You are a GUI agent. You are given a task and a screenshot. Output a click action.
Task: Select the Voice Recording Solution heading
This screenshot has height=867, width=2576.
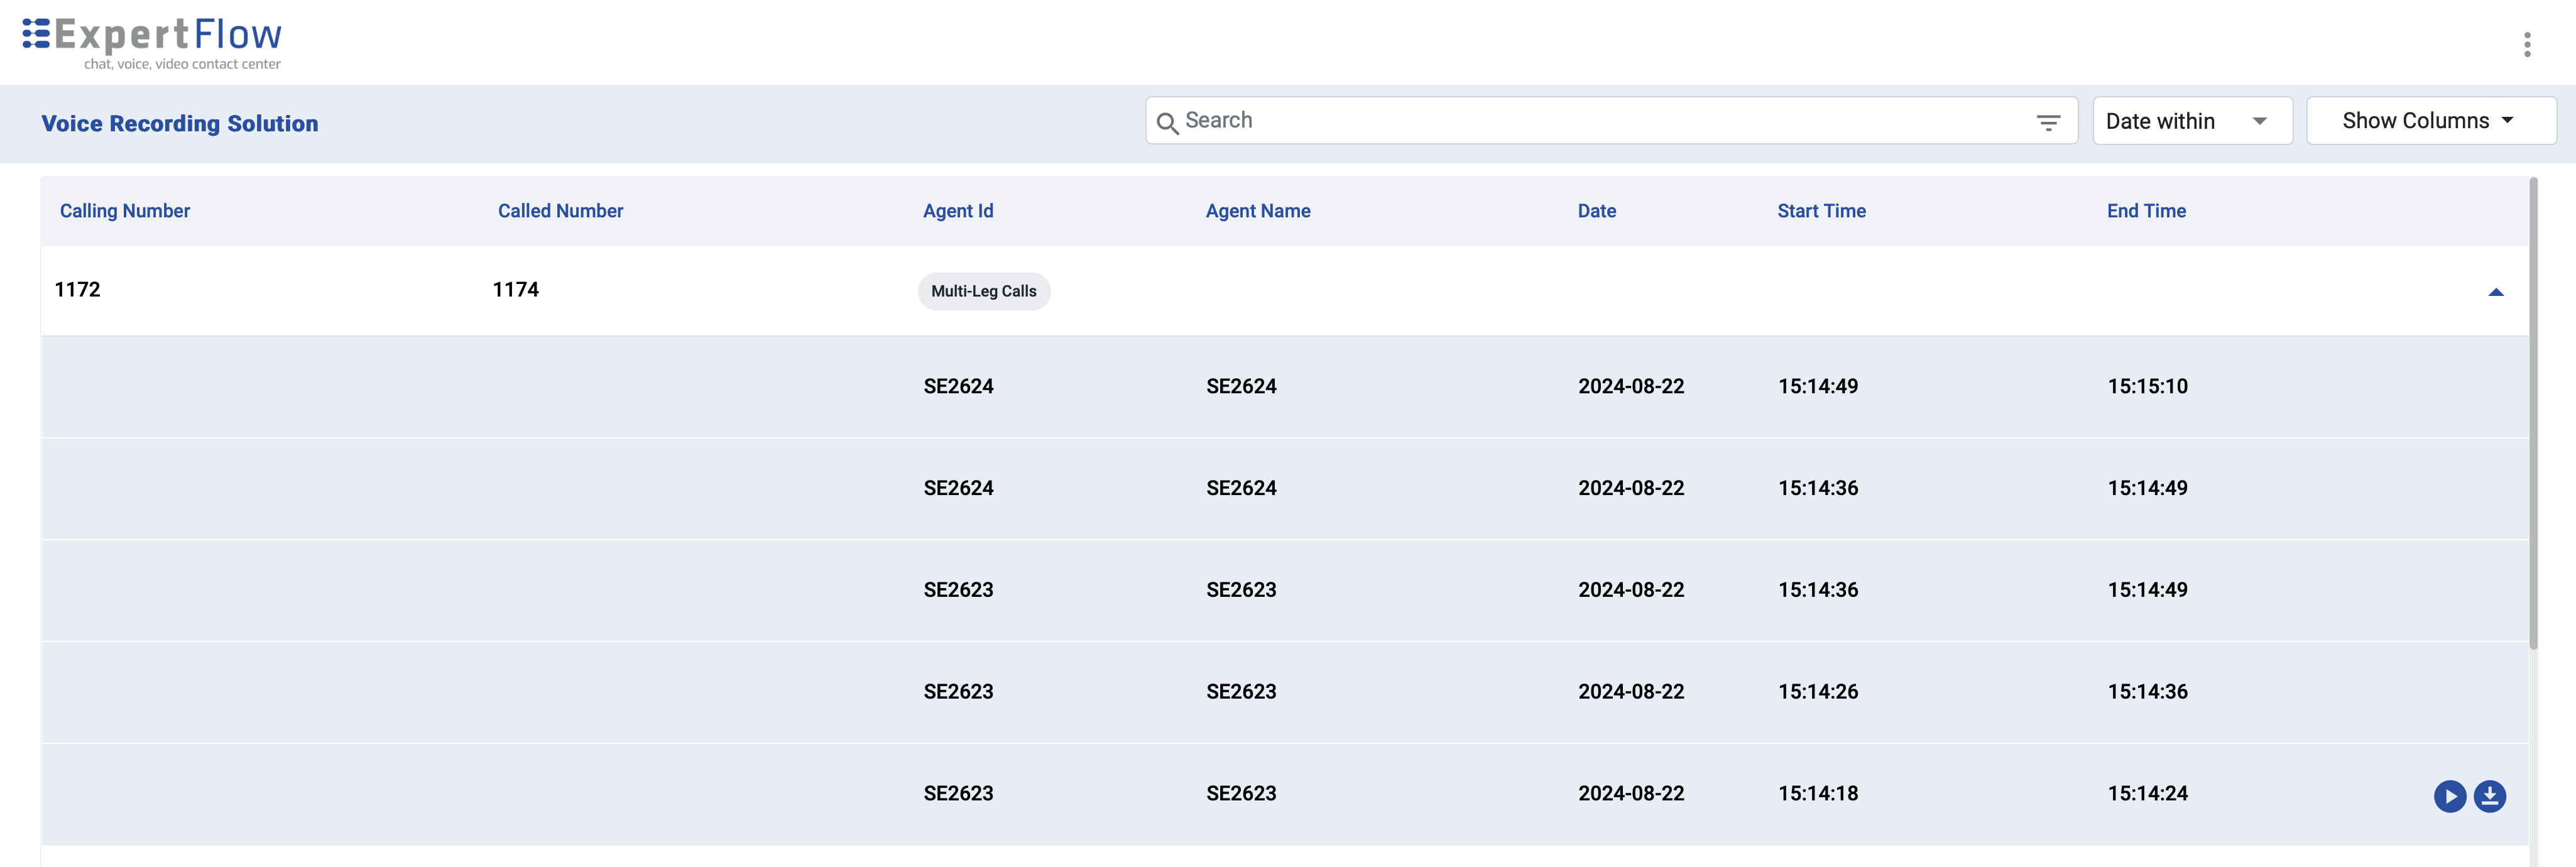click(179, 123)
